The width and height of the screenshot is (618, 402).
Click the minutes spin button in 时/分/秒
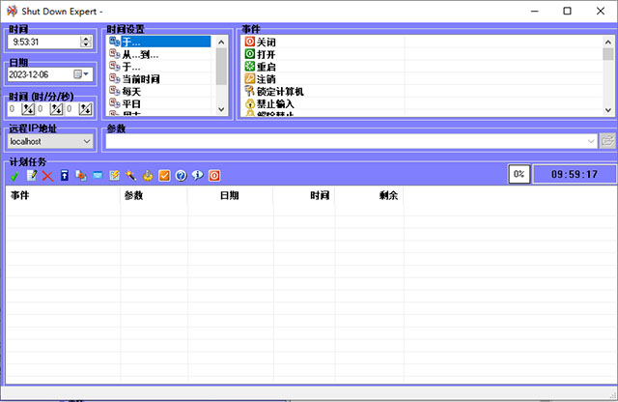click(56, 109)
